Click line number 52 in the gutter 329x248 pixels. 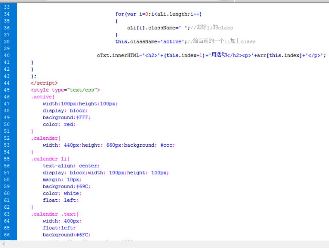click(x=7, y=138)
